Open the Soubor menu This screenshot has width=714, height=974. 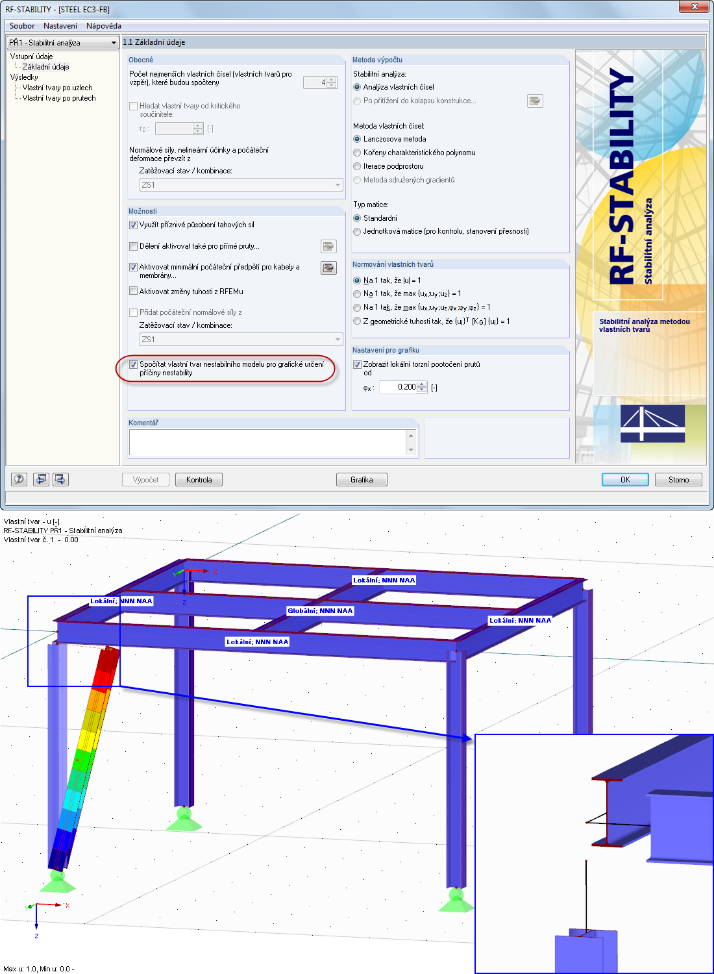point(22,26)
